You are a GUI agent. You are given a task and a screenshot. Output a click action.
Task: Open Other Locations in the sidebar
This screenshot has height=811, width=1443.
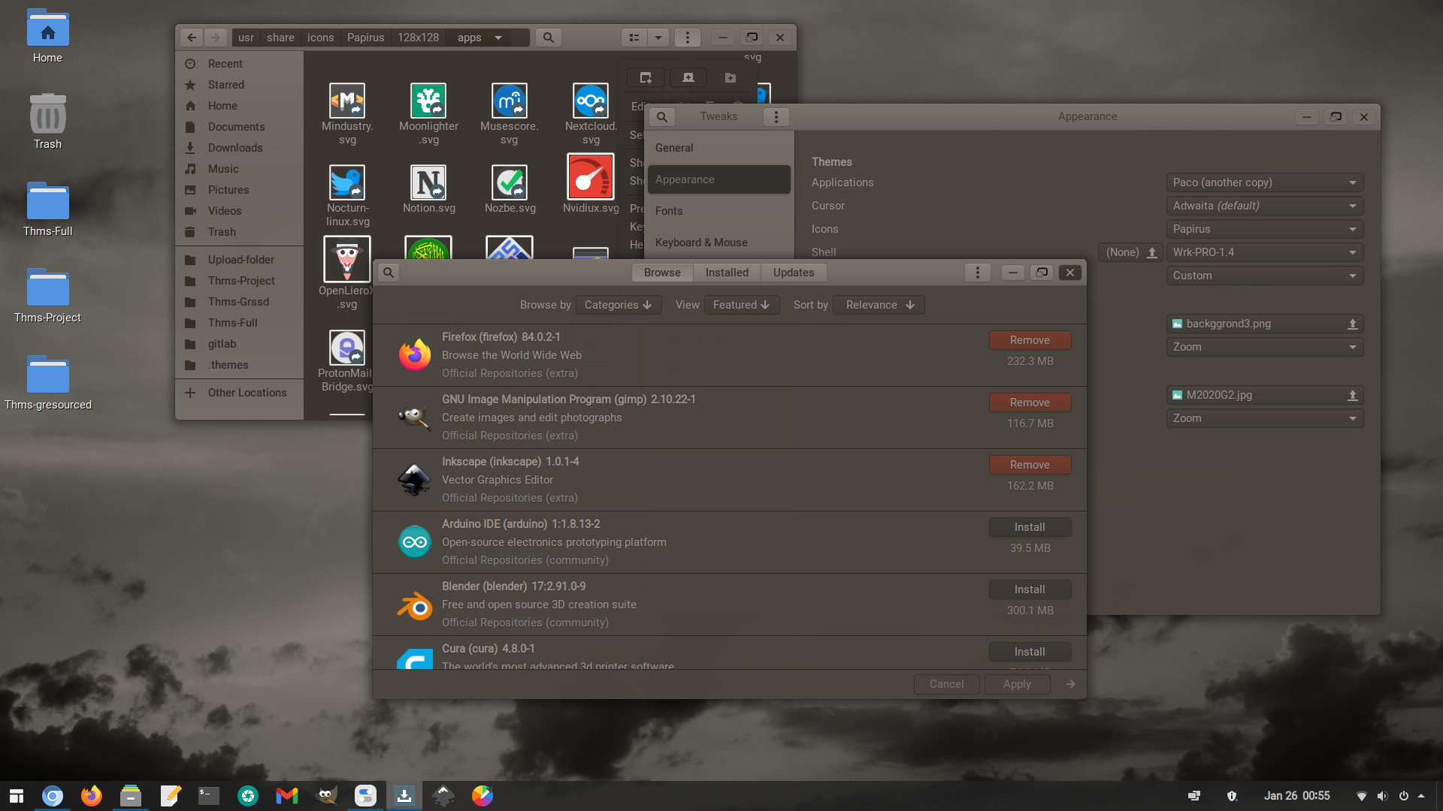[239, 393]
